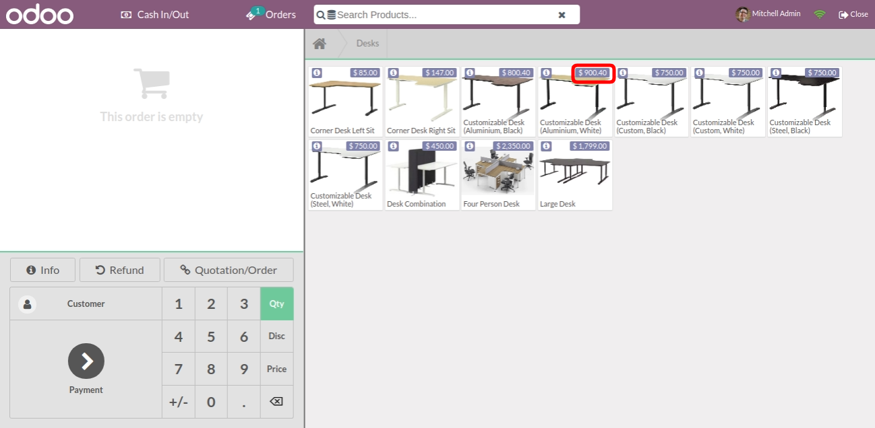
Task: Switch numpad to Disc mode
Action: coord(276,336)
